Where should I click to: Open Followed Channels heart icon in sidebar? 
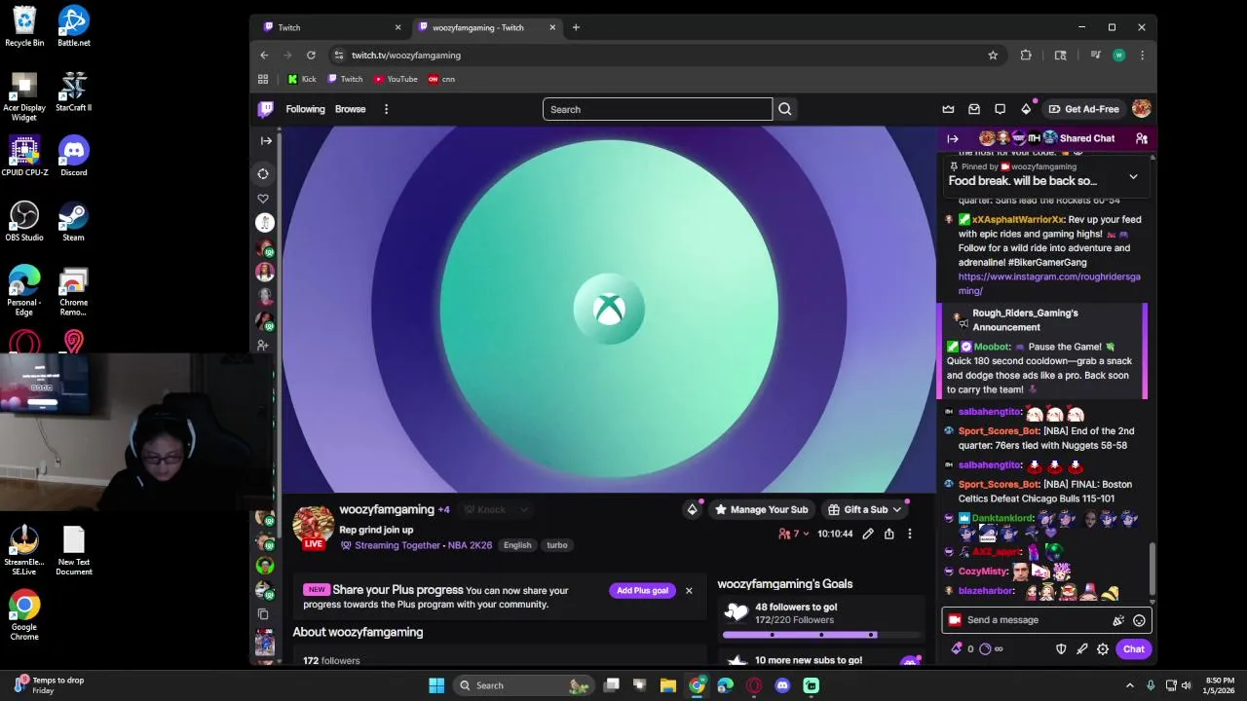(263, 199)
